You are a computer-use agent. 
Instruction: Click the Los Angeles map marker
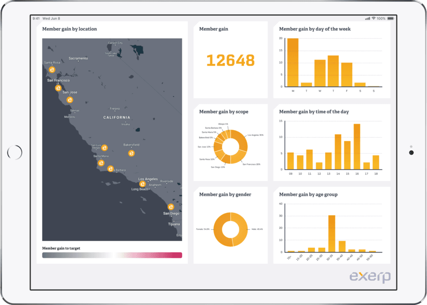click(x=142, y=184)
